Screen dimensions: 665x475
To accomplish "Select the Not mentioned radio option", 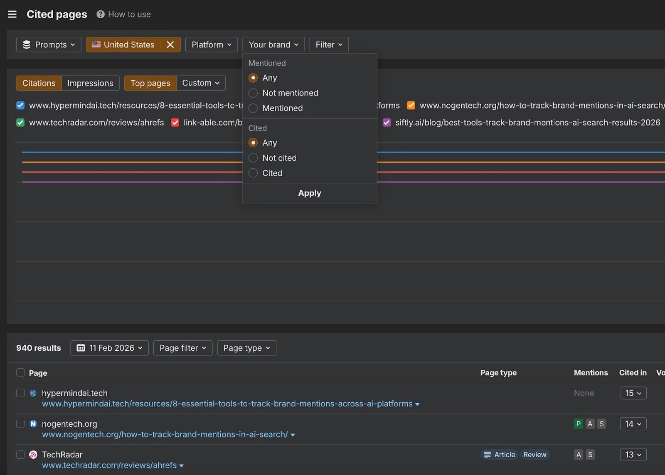I will pyautogui.click(x=253, y=93).
